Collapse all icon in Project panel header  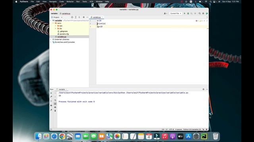pyautogui.click(x=79, y=17)
